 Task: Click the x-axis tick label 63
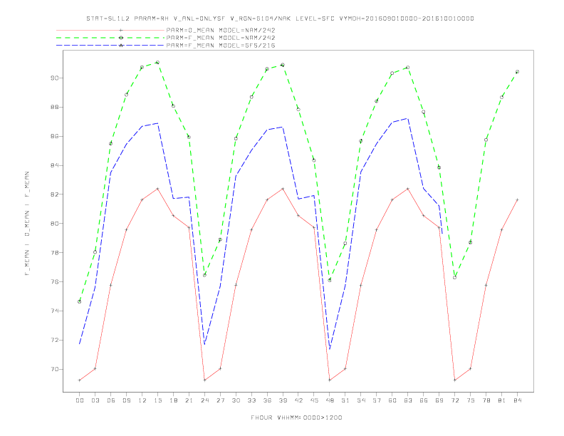408,400
